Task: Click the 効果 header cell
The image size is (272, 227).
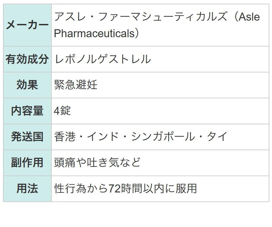Action: [27, 85]
